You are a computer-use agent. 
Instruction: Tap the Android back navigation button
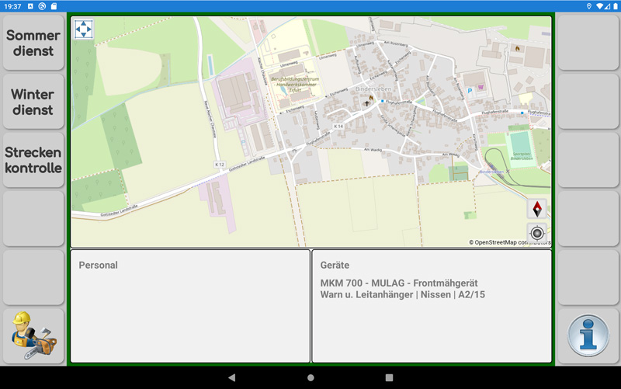(231, 377)
